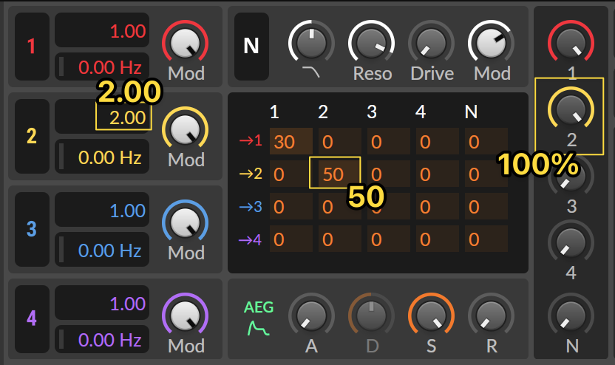Select matrix cell row →4 column N
This screenshot has height=365, width=615.
tap(486, 239)
